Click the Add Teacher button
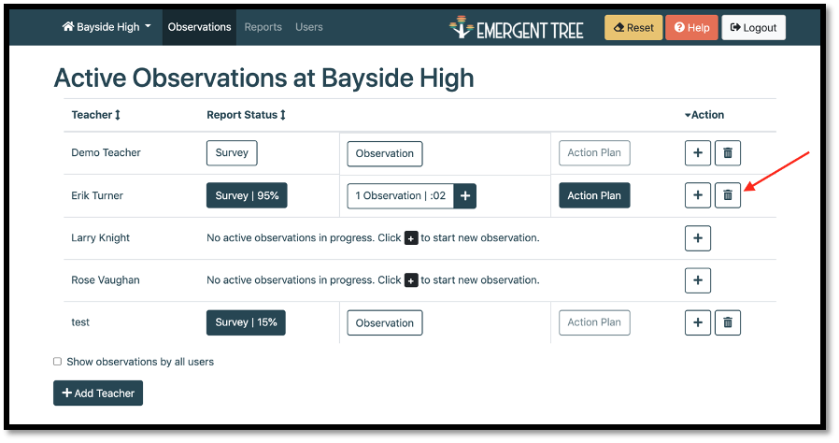 [x=98, y=393]
